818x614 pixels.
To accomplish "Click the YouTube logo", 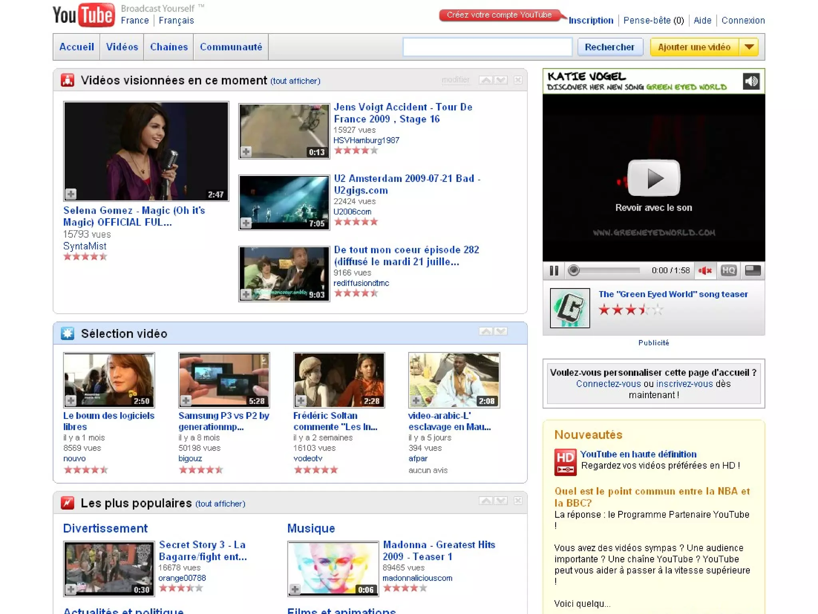I will [x=83, y=15].
